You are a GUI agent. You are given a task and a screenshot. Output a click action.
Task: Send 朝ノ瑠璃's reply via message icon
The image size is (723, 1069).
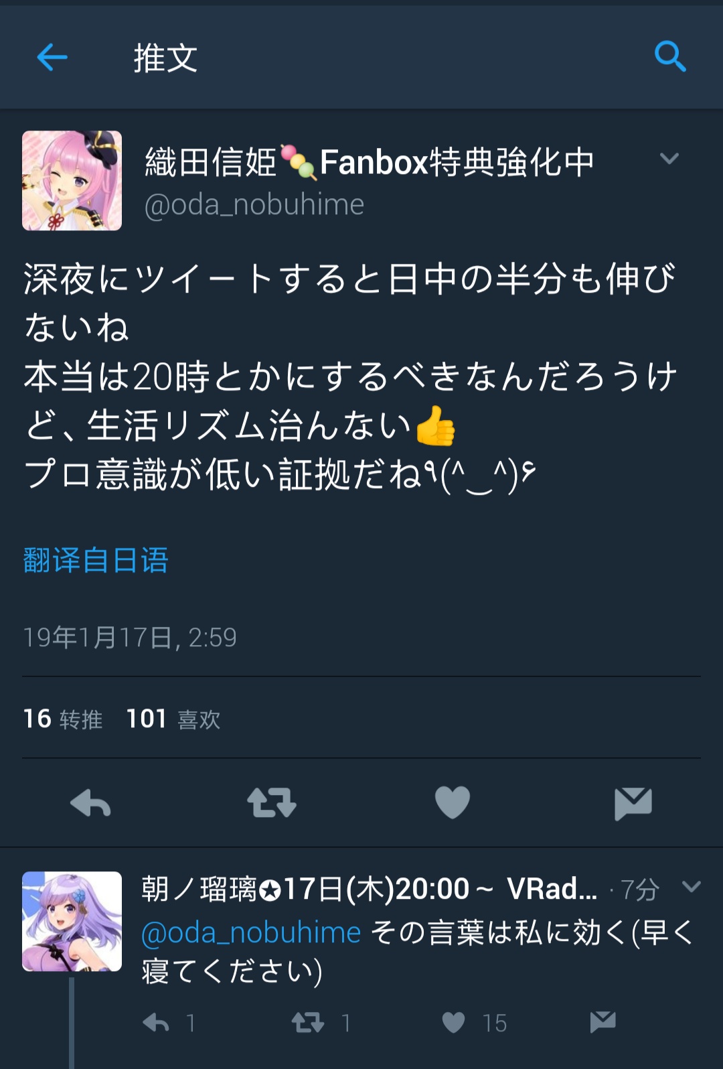pyautogui.click(x=602, y=1022)
